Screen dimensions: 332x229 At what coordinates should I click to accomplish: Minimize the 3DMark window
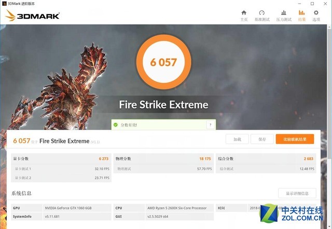tap(299, 4)
